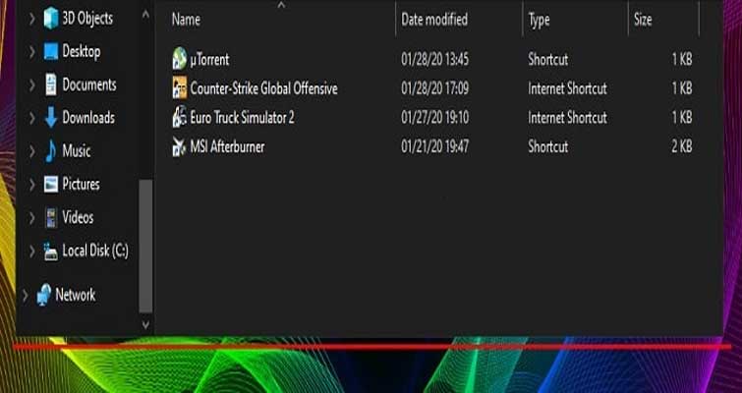Select Counter-Strike Global Offensive file name

click(x=264, y=88)
